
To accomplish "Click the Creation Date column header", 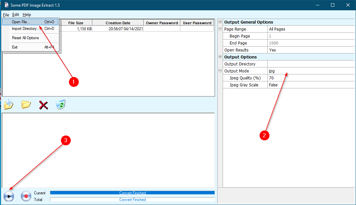I will [118, 23].
